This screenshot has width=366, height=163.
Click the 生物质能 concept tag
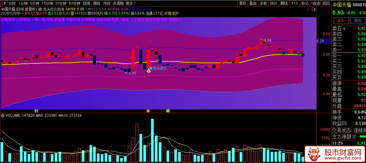tap(88, 20)
